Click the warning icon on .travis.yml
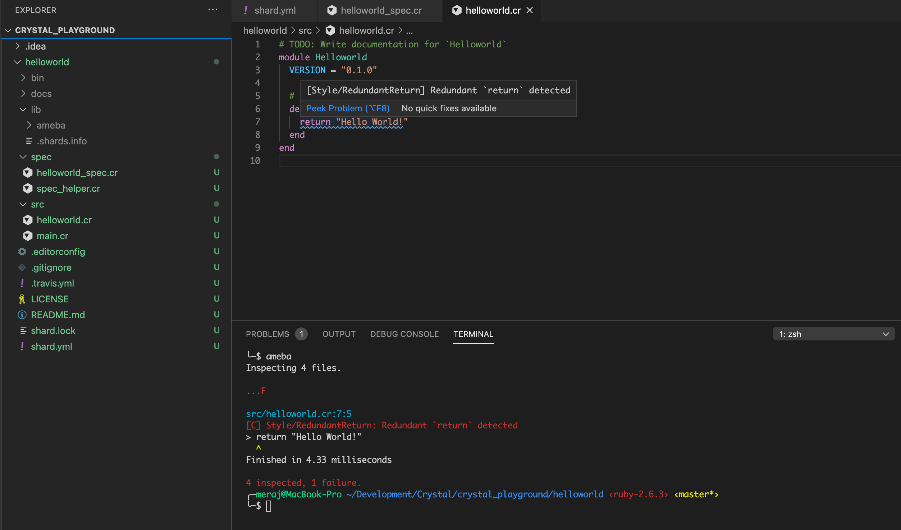The image size is (901, 530). pos(22,283)
